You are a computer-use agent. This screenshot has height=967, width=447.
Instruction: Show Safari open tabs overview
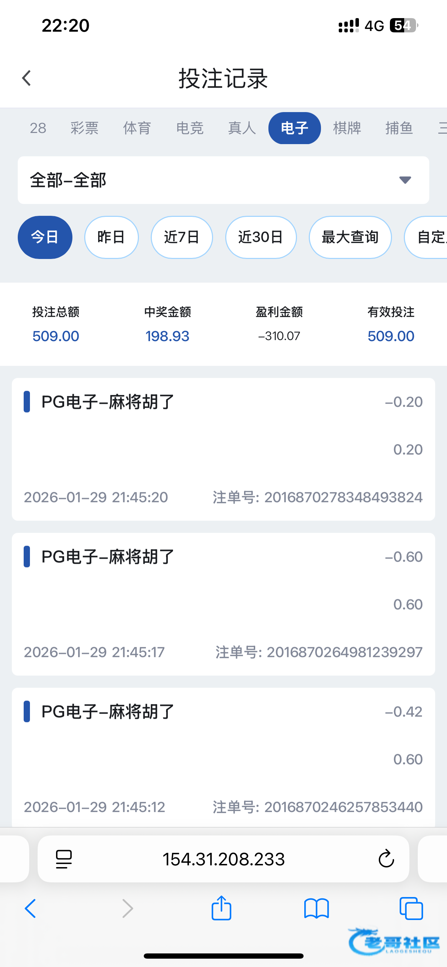411,909
